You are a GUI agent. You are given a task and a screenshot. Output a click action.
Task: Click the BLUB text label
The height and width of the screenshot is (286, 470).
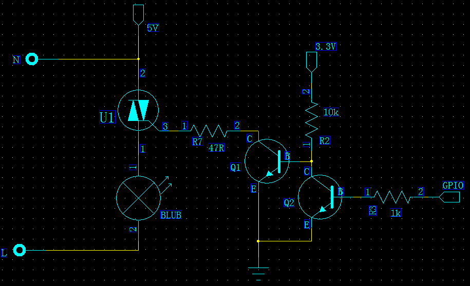(171, 215)
